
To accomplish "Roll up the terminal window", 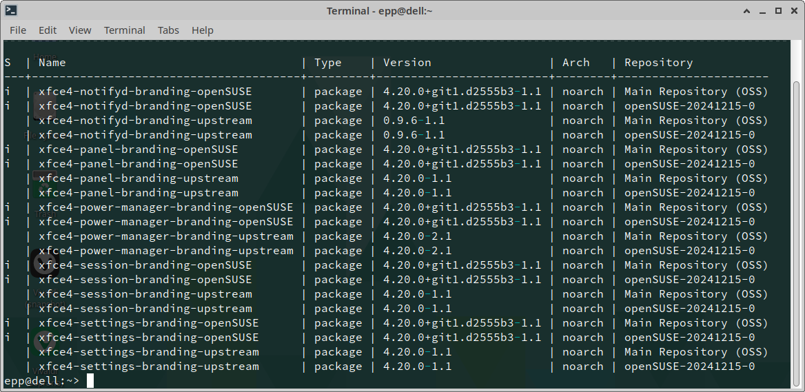I will [747, 10].
